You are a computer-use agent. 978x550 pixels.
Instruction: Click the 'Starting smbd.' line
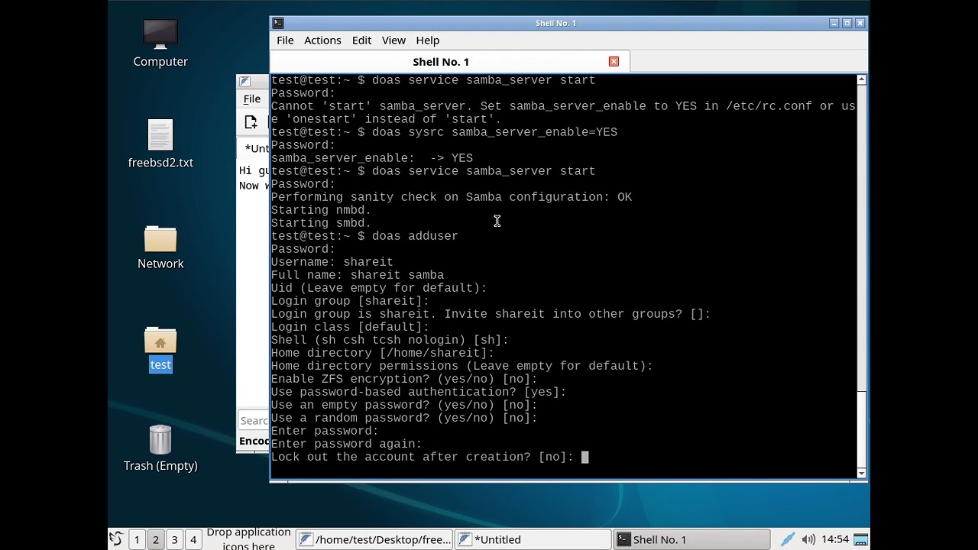point(321,223)
